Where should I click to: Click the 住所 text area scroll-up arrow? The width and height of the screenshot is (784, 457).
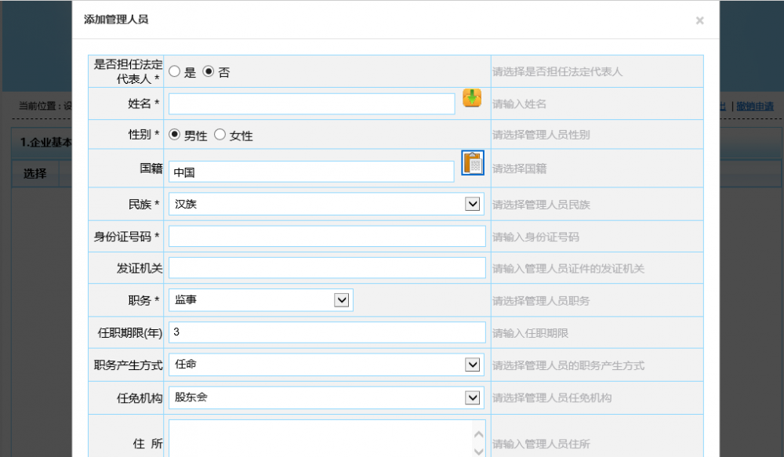coord(478,433)
